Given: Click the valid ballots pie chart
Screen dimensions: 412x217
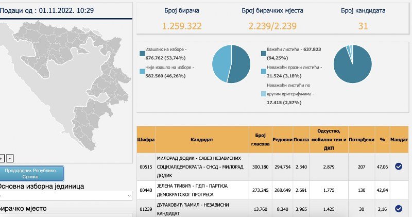Looking at the screenshot, I should click(352, 64).
